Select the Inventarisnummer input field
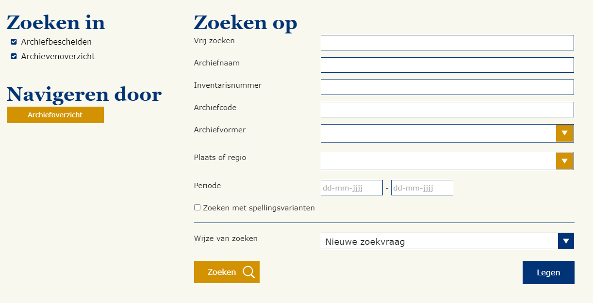 pos(447,87)
